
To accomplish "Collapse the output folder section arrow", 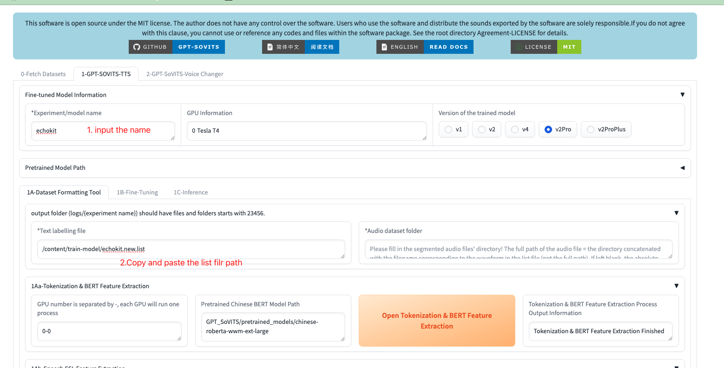I will pos(676,213).
